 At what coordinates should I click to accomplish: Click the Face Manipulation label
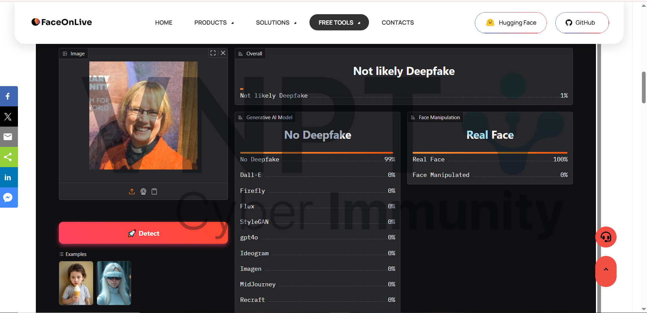click(x=436, y=118)
